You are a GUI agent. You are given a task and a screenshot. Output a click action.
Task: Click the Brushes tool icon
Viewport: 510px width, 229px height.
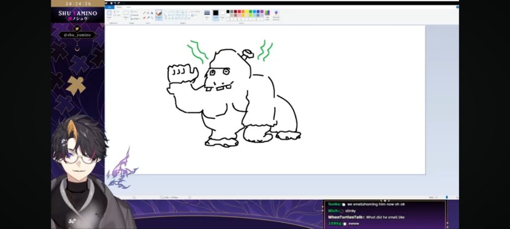[x=159, y=14]
